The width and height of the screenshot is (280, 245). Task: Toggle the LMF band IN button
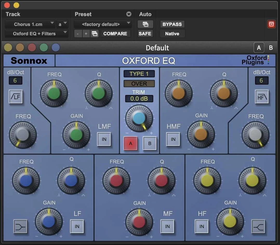(x=104, y=139)
